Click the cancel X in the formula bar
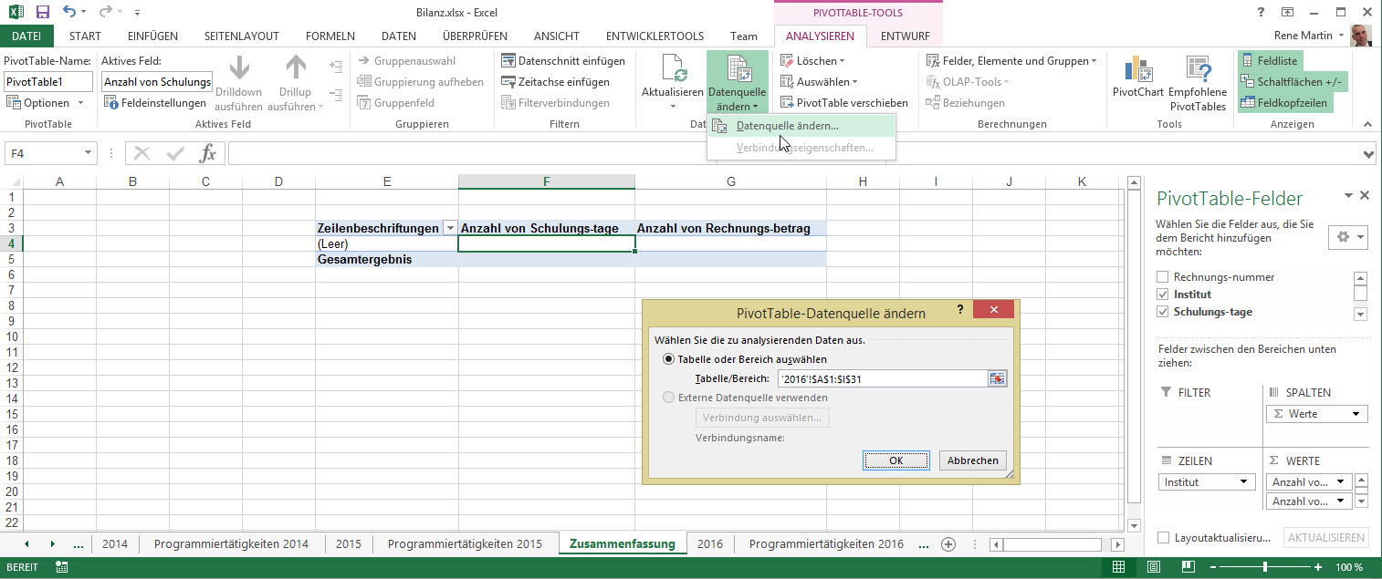Viewport: 1382px width, 579px height. tap(143, 152)
